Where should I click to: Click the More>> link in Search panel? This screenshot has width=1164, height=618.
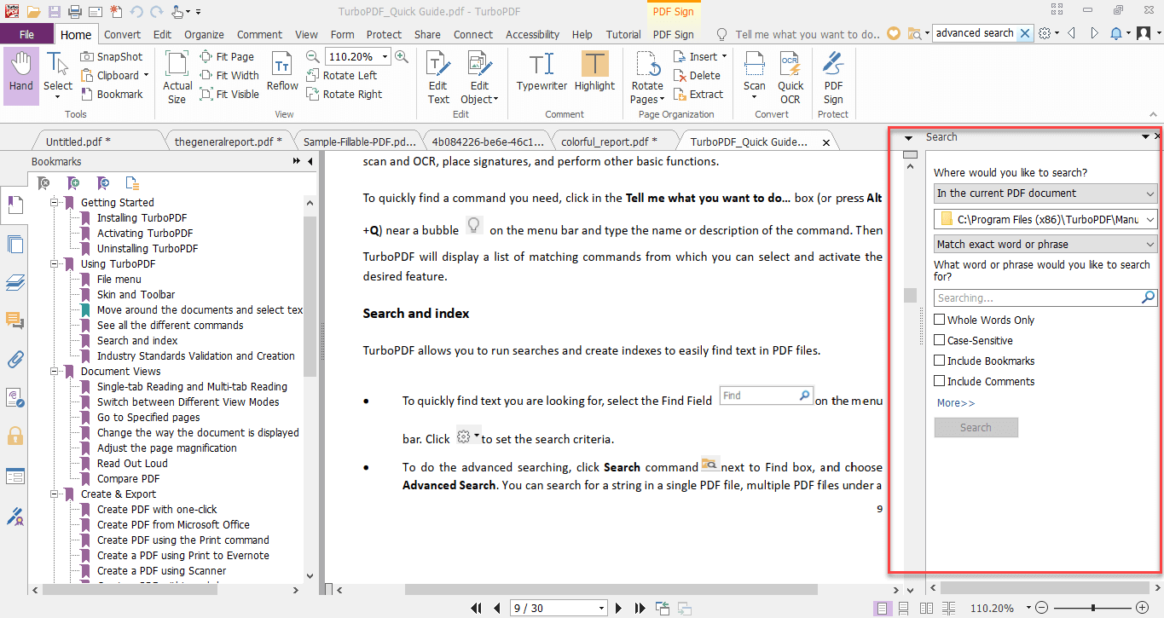(955, 403)
